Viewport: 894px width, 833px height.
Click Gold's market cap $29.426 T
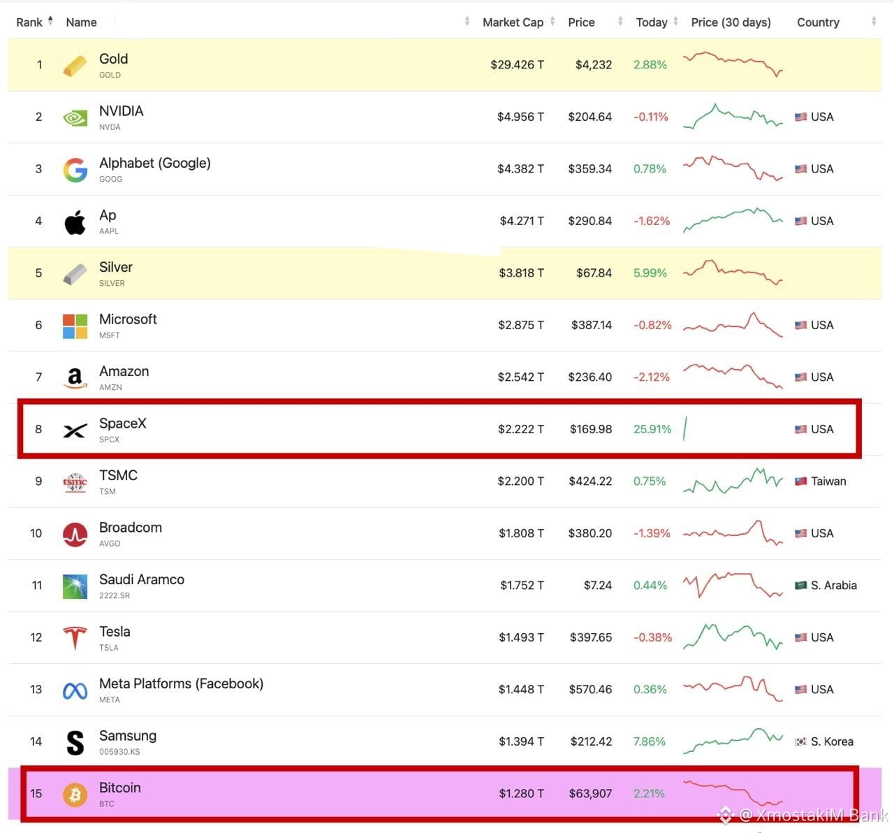517,65
